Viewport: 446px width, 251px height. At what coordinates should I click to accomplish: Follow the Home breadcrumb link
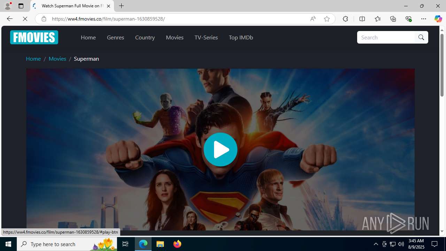(33, 59)
